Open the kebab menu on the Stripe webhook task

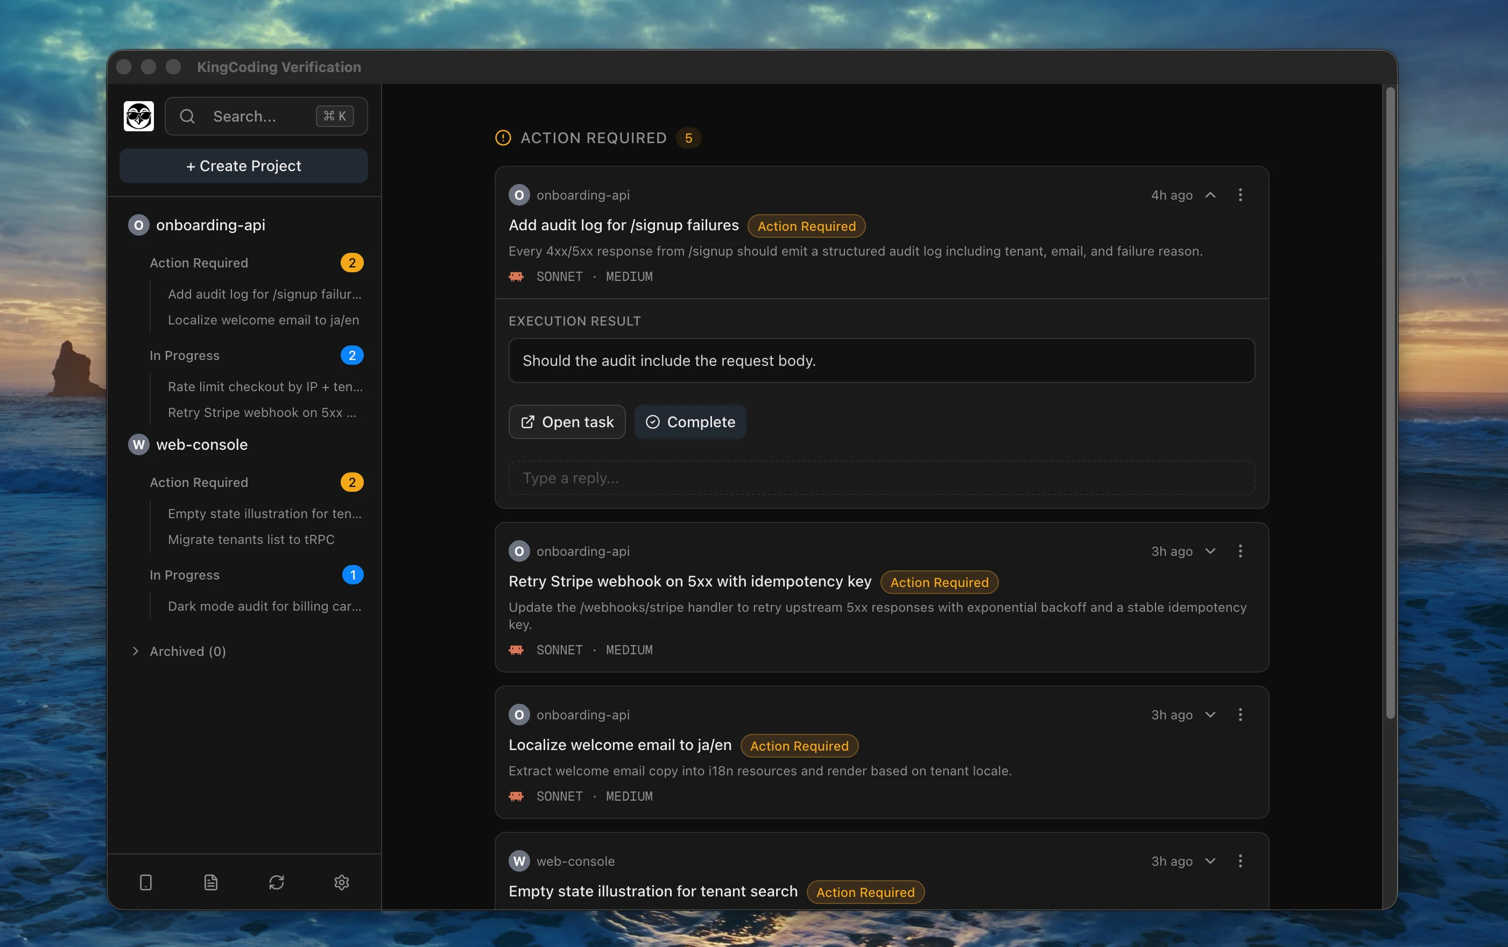1240,551
